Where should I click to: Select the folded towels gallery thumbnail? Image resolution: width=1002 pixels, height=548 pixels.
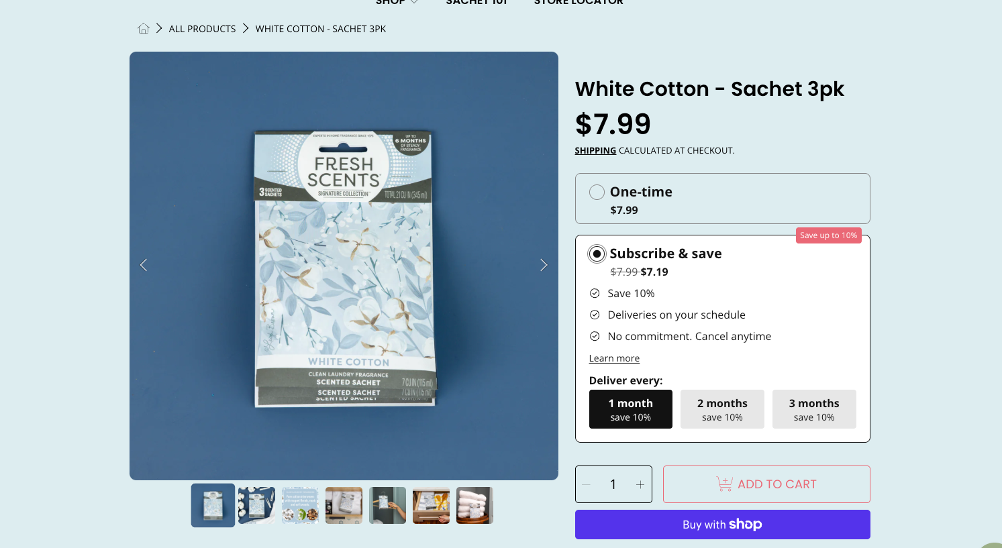pos(474,505)
